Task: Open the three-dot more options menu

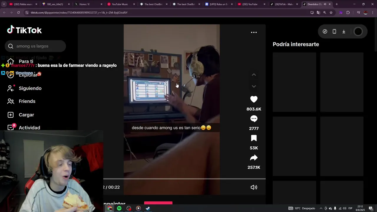Action: pos(254,32)
